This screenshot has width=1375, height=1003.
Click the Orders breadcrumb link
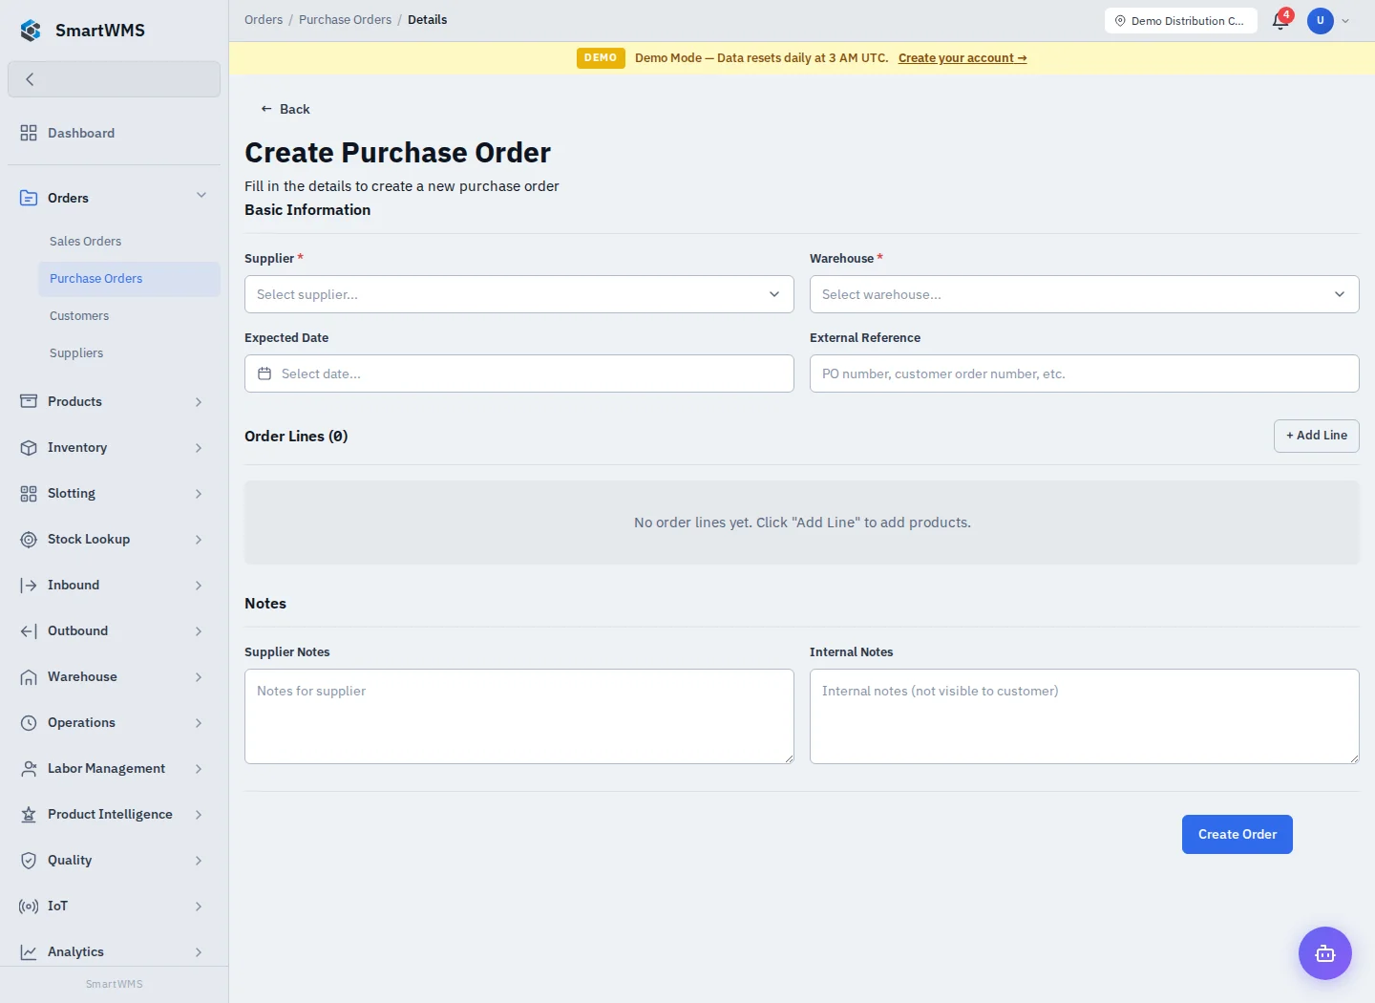(264, 19)
